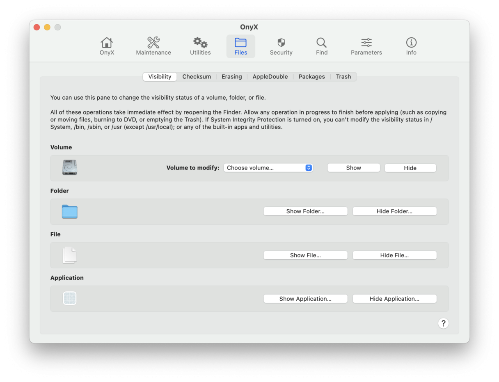
Task: Click the Show button for volumes
Action: (353, 167)
